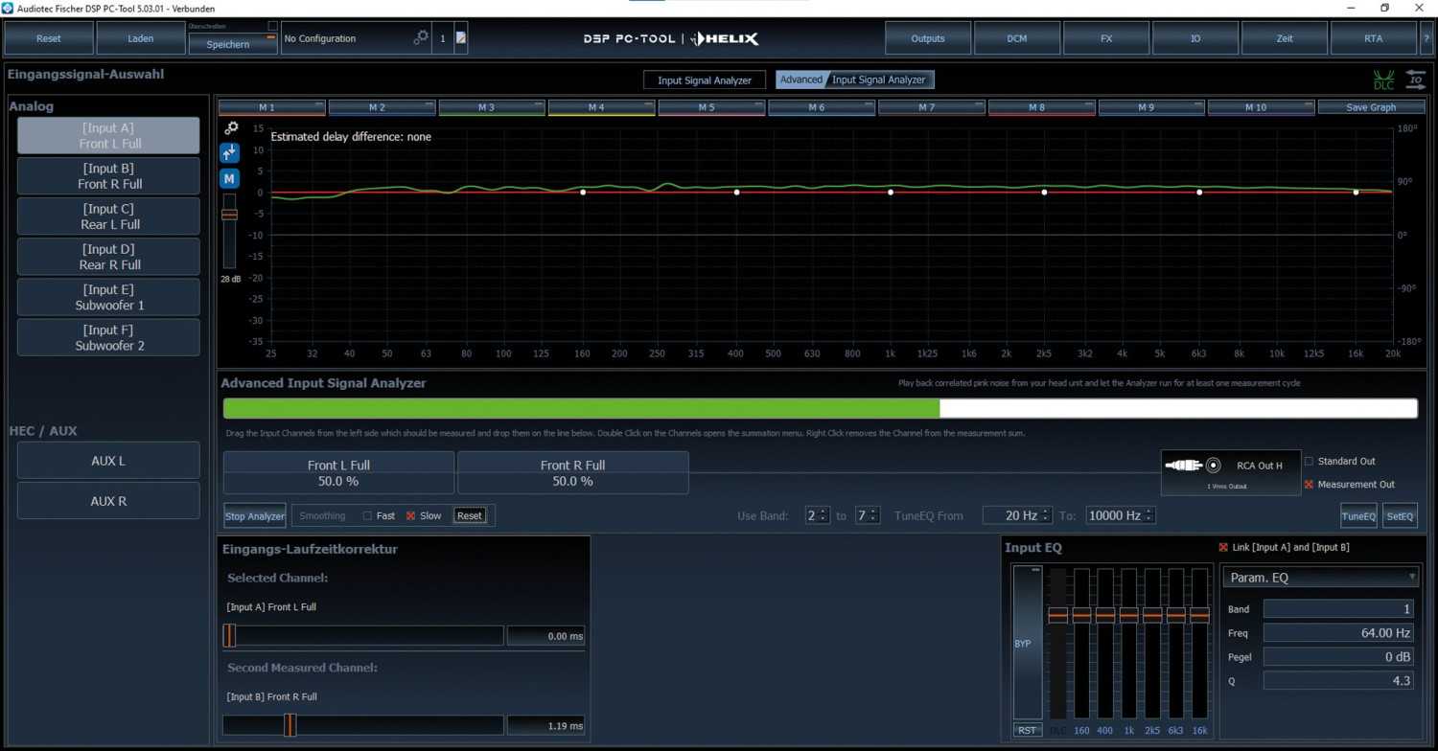Select the white EQ point at 6k3
Viewport: 1438px width, 751px height.
tap(1199, 193)
